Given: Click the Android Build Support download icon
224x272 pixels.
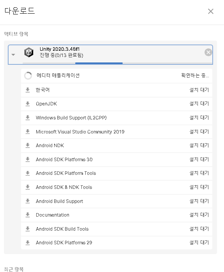Looking at the screenshot, I should pyautogui.click(x=28, y=201).
